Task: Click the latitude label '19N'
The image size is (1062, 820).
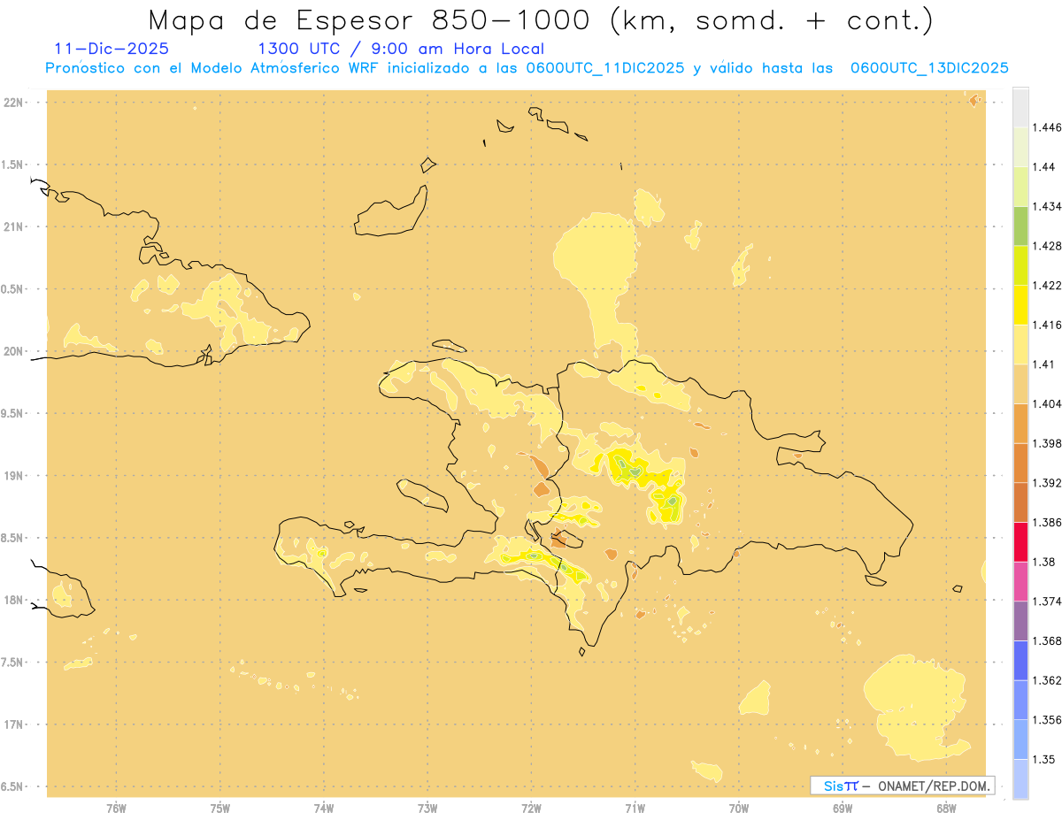Action: tap(13, 476)
